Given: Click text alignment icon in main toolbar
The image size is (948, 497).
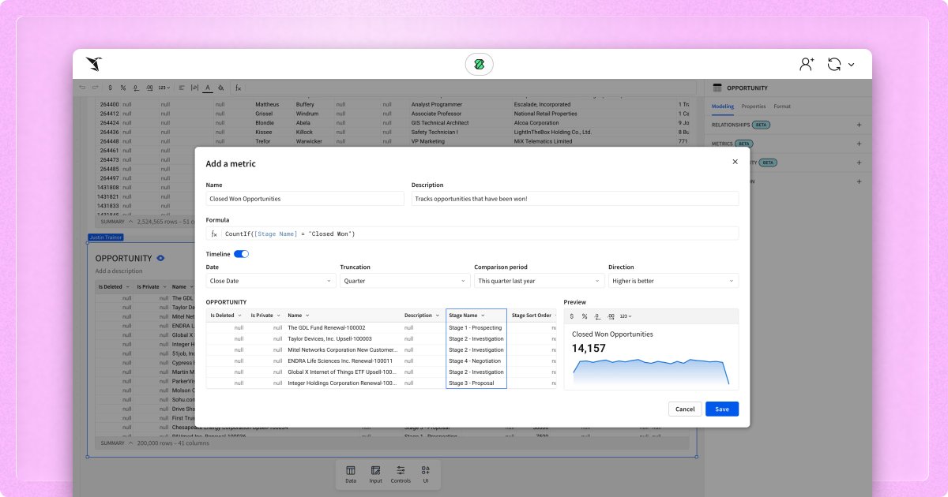Looking at the screenshot, I should [182, 88].
